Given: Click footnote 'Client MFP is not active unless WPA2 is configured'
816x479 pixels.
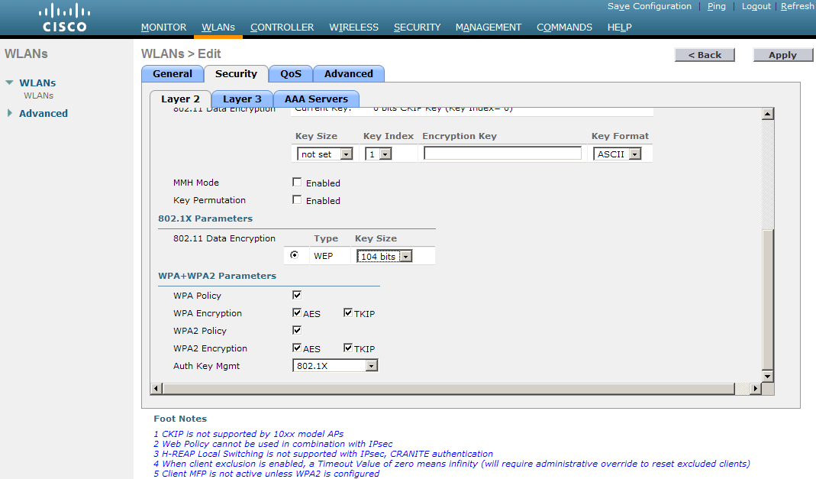Looking at the screenshot, I should [x=266, y=474].
